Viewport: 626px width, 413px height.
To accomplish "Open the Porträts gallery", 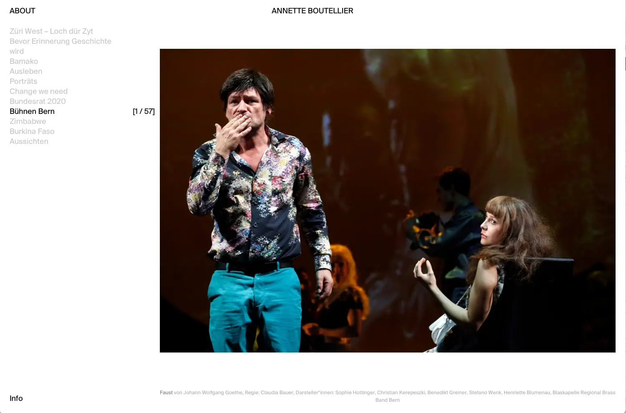I will (23, 81).
